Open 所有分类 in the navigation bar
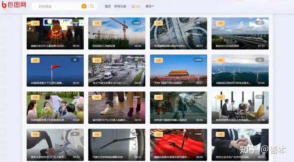The image size is (294, 162). coord(120,7)
